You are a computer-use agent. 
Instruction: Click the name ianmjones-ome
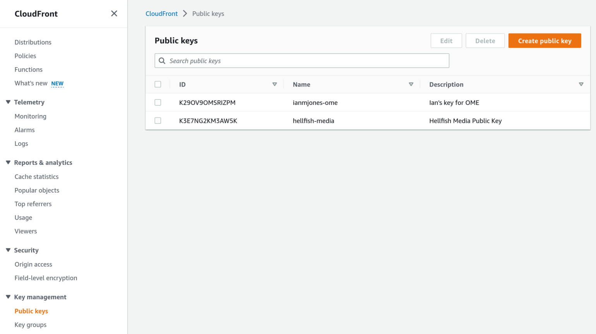click(315, 102)
